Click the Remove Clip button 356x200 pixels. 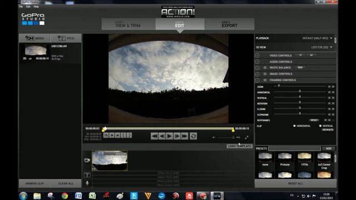tap(34, 183)
